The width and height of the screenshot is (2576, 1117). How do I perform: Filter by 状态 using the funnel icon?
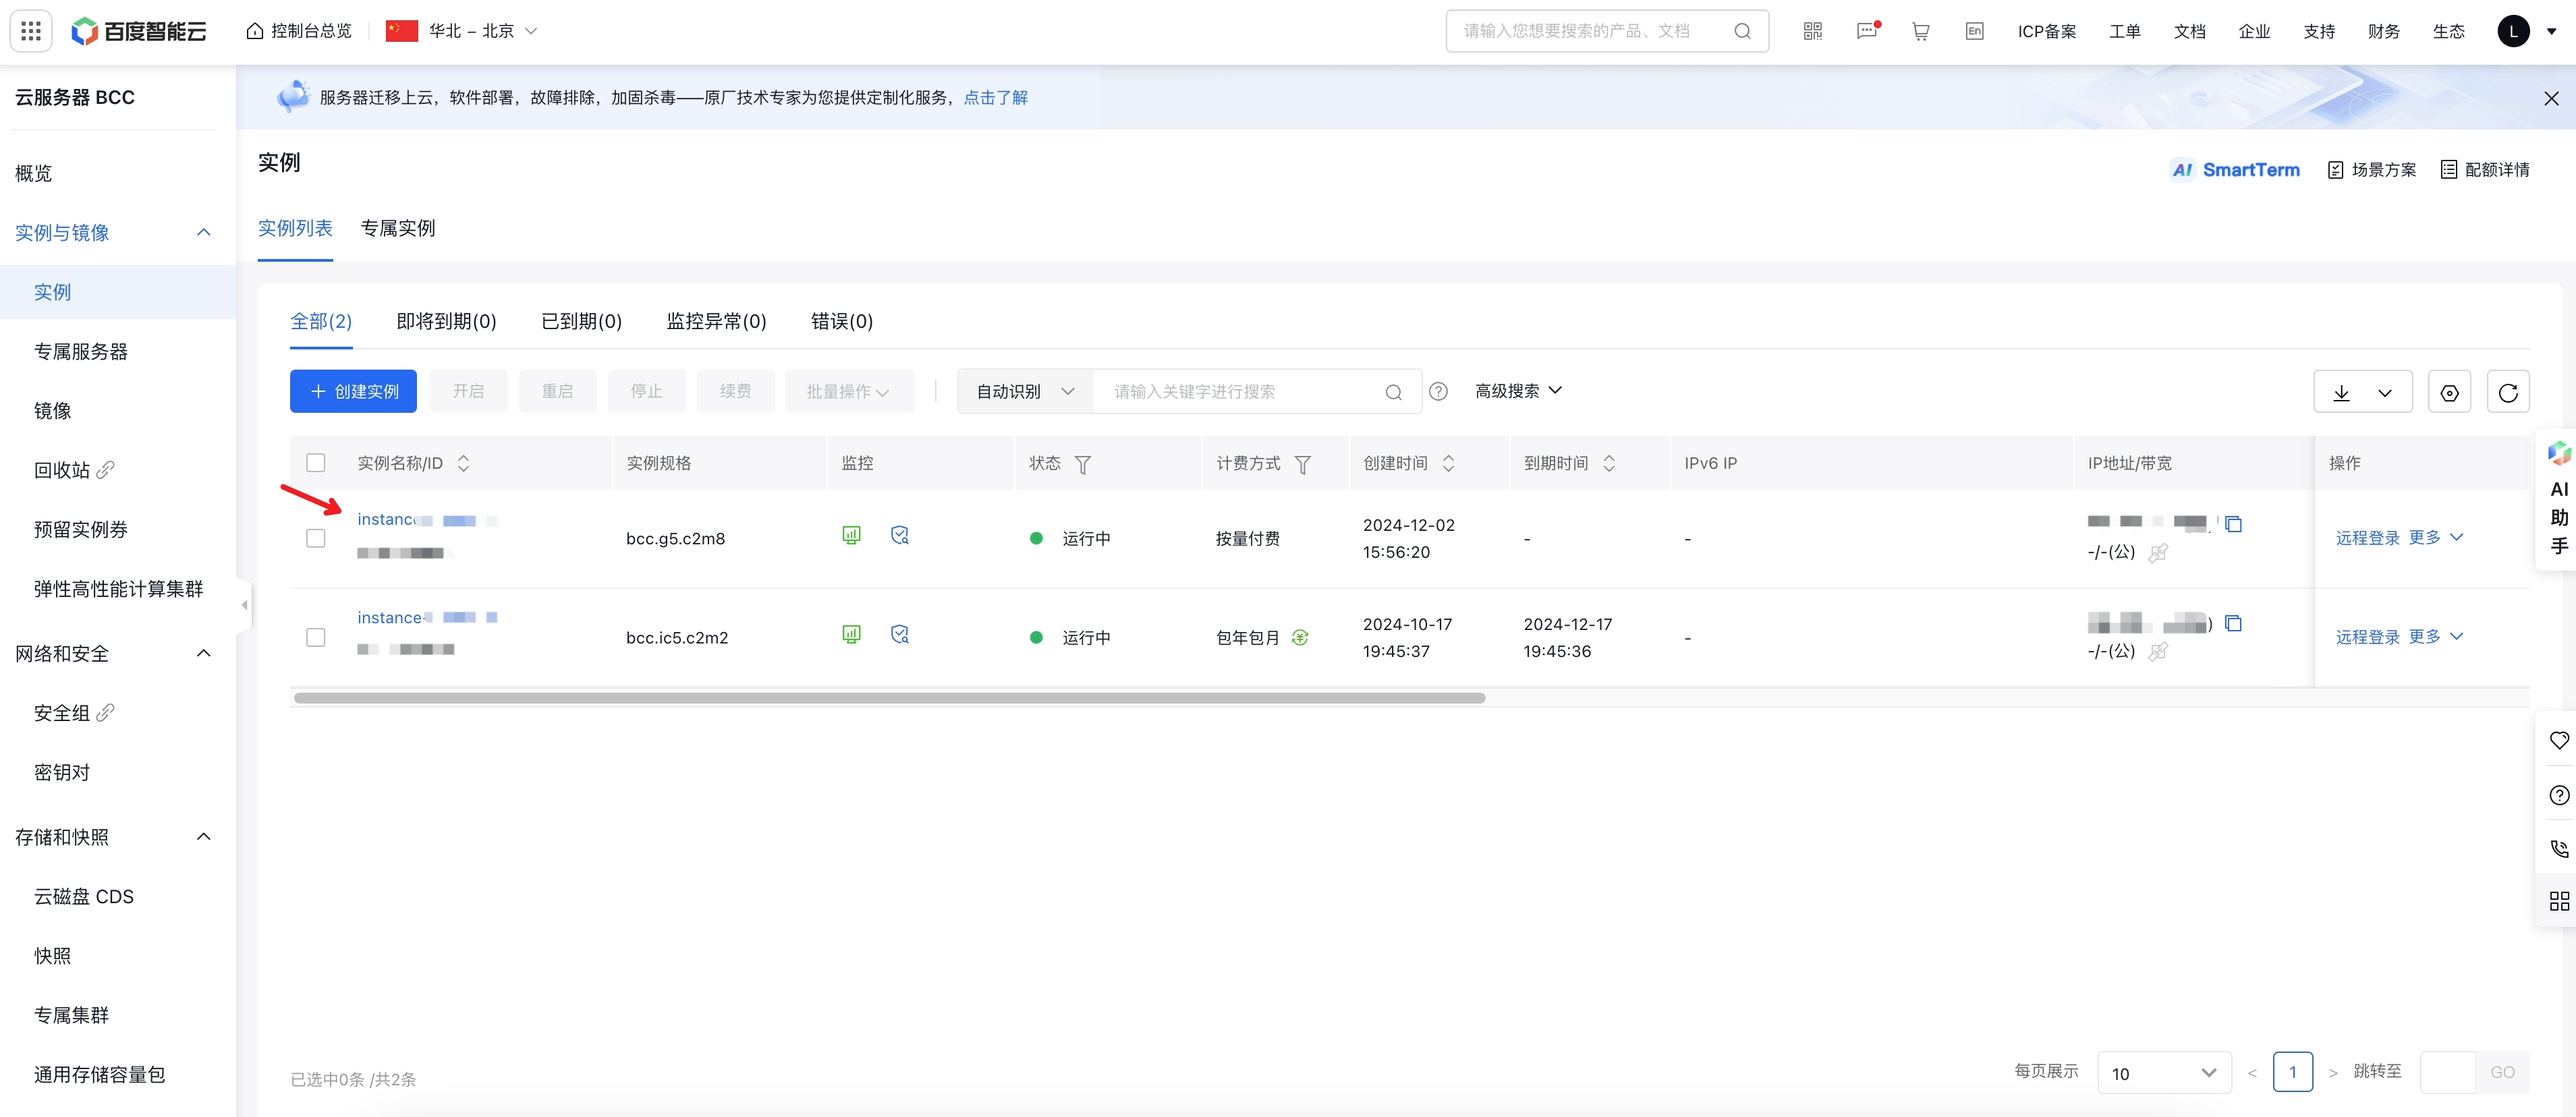coord(1082,464)
